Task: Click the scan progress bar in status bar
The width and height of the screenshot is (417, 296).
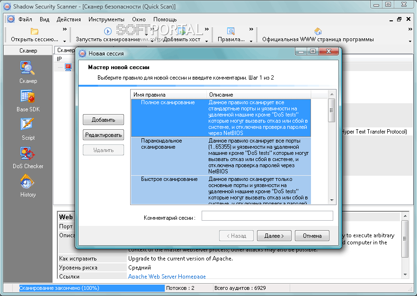Action: point(92,288)
